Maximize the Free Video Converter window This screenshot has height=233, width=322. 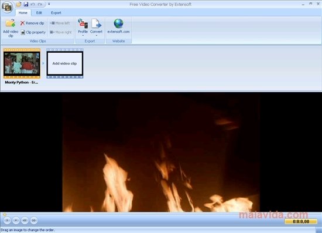pyautogui.click(x=310, y=4)
